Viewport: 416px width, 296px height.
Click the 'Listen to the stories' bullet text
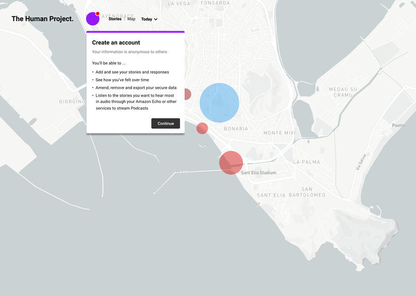click(x=136, y=102)
